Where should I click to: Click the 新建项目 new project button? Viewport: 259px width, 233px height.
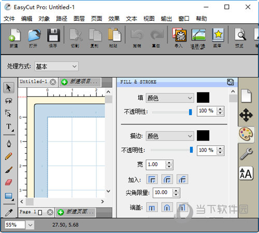[80, 82]
